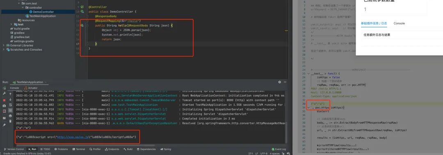Select the gradlew file

click(18, 33)
